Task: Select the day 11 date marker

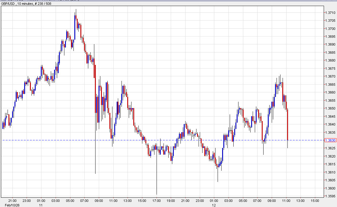Action: (x=41, y=205)
